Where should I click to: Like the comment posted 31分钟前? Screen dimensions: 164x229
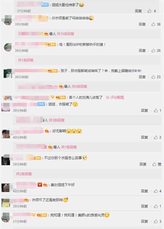pos(156,221)
